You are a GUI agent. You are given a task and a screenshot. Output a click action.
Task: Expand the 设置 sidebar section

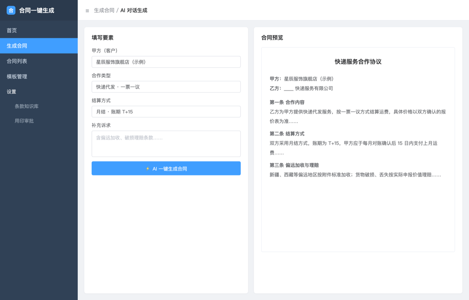(39, 91)
